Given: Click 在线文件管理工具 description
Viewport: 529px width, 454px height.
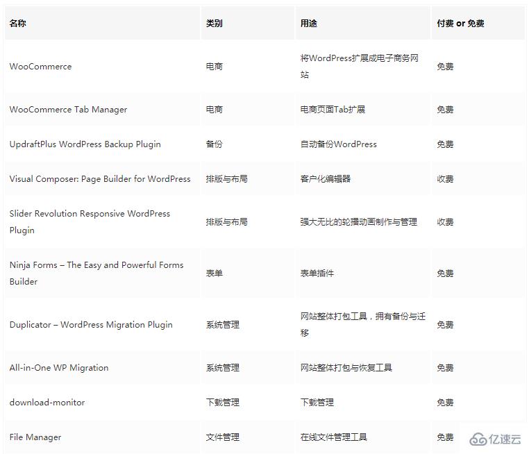Looking at the screenshot, I should (x=334, y=437).
